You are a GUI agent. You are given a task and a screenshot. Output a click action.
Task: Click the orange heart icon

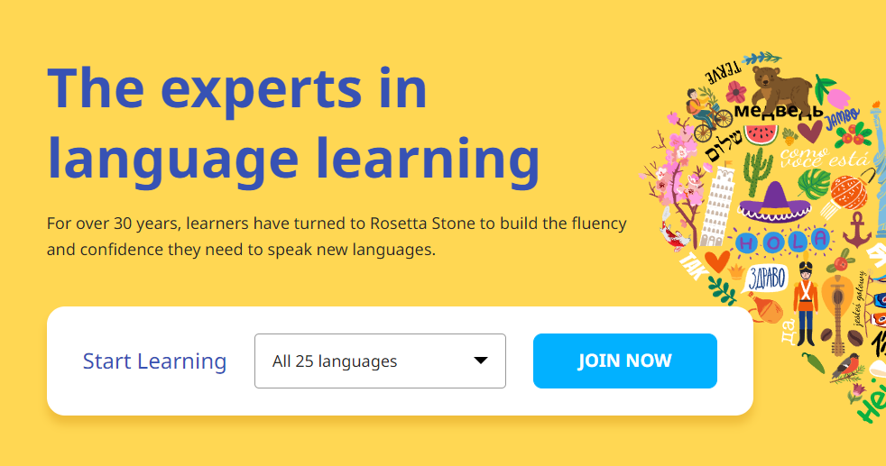tap(717, 261)
